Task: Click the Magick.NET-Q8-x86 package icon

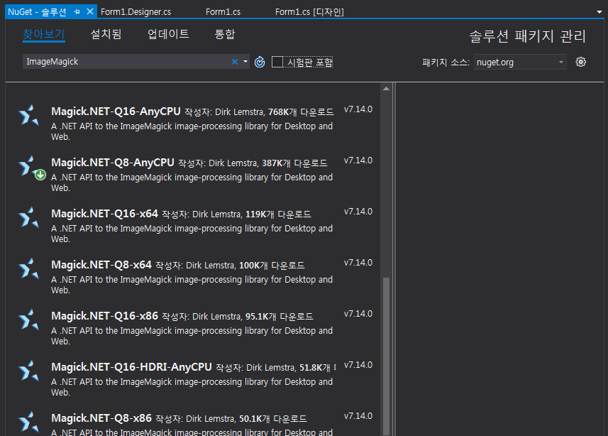Action: [28, 422]
